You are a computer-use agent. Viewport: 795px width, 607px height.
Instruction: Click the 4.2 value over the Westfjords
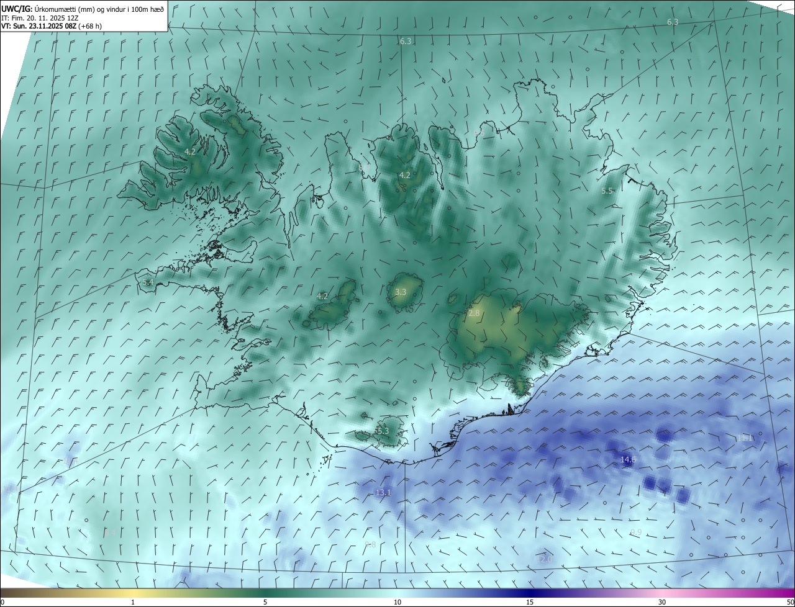190,152
